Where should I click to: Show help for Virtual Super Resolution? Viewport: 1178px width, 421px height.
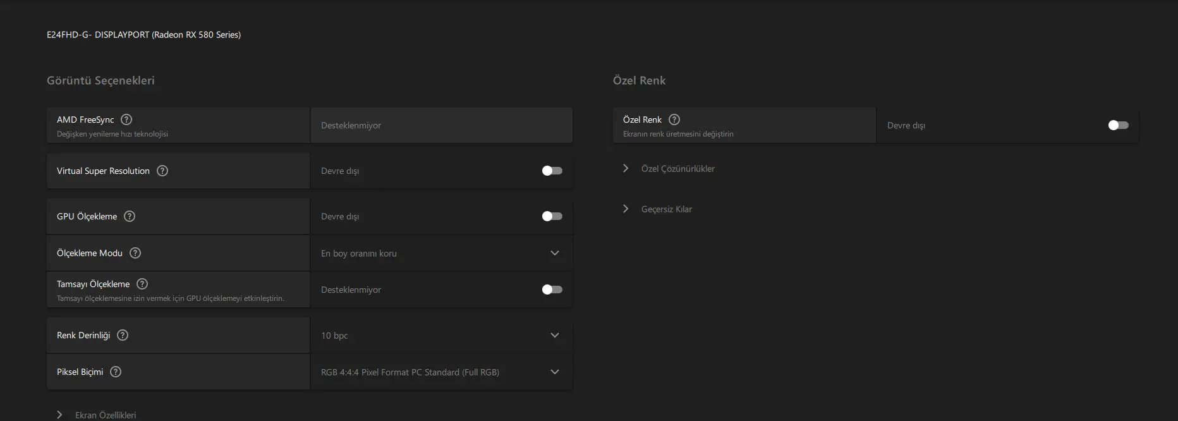click(162, 171)
